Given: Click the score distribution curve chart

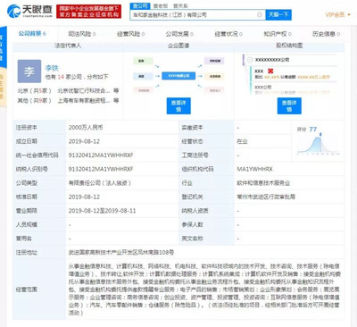Looking at the screenshot, I should coord(319,145).
